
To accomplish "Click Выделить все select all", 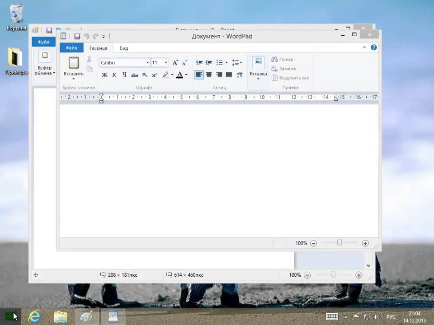I will pos(290,78).
